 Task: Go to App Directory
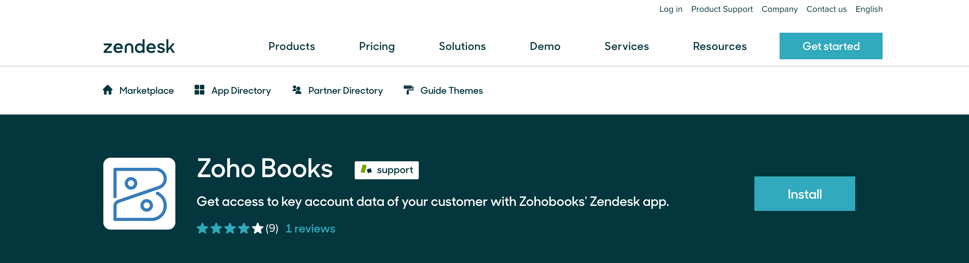coord(241,91)
